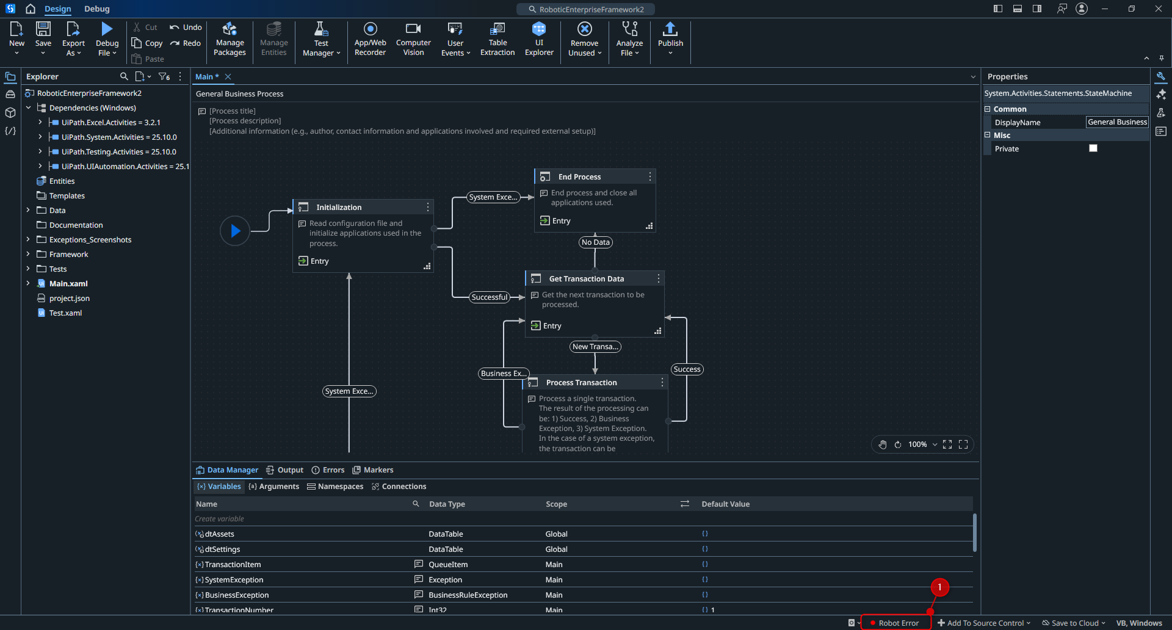
Task: Switch to the Namespaces tab
Action: 335,487
